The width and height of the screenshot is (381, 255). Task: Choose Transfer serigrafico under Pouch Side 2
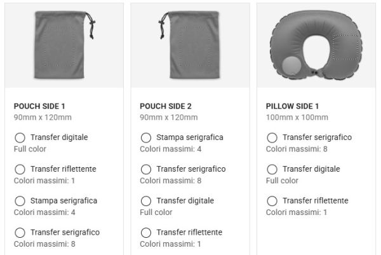click(146, 169)
